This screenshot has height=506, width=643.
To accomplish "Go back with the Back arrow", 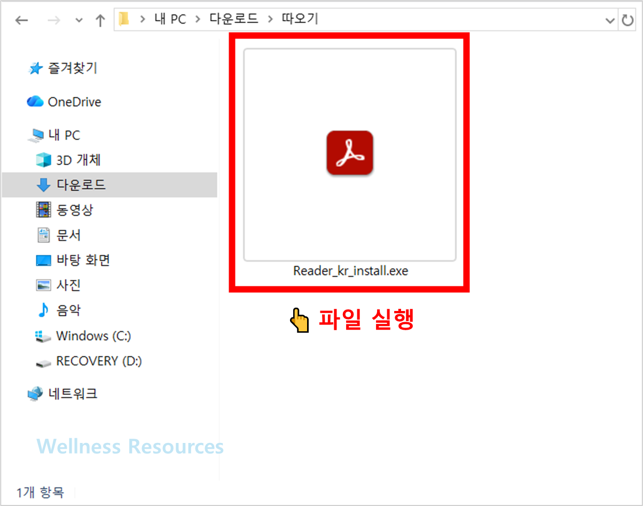I will pos(21,20).
